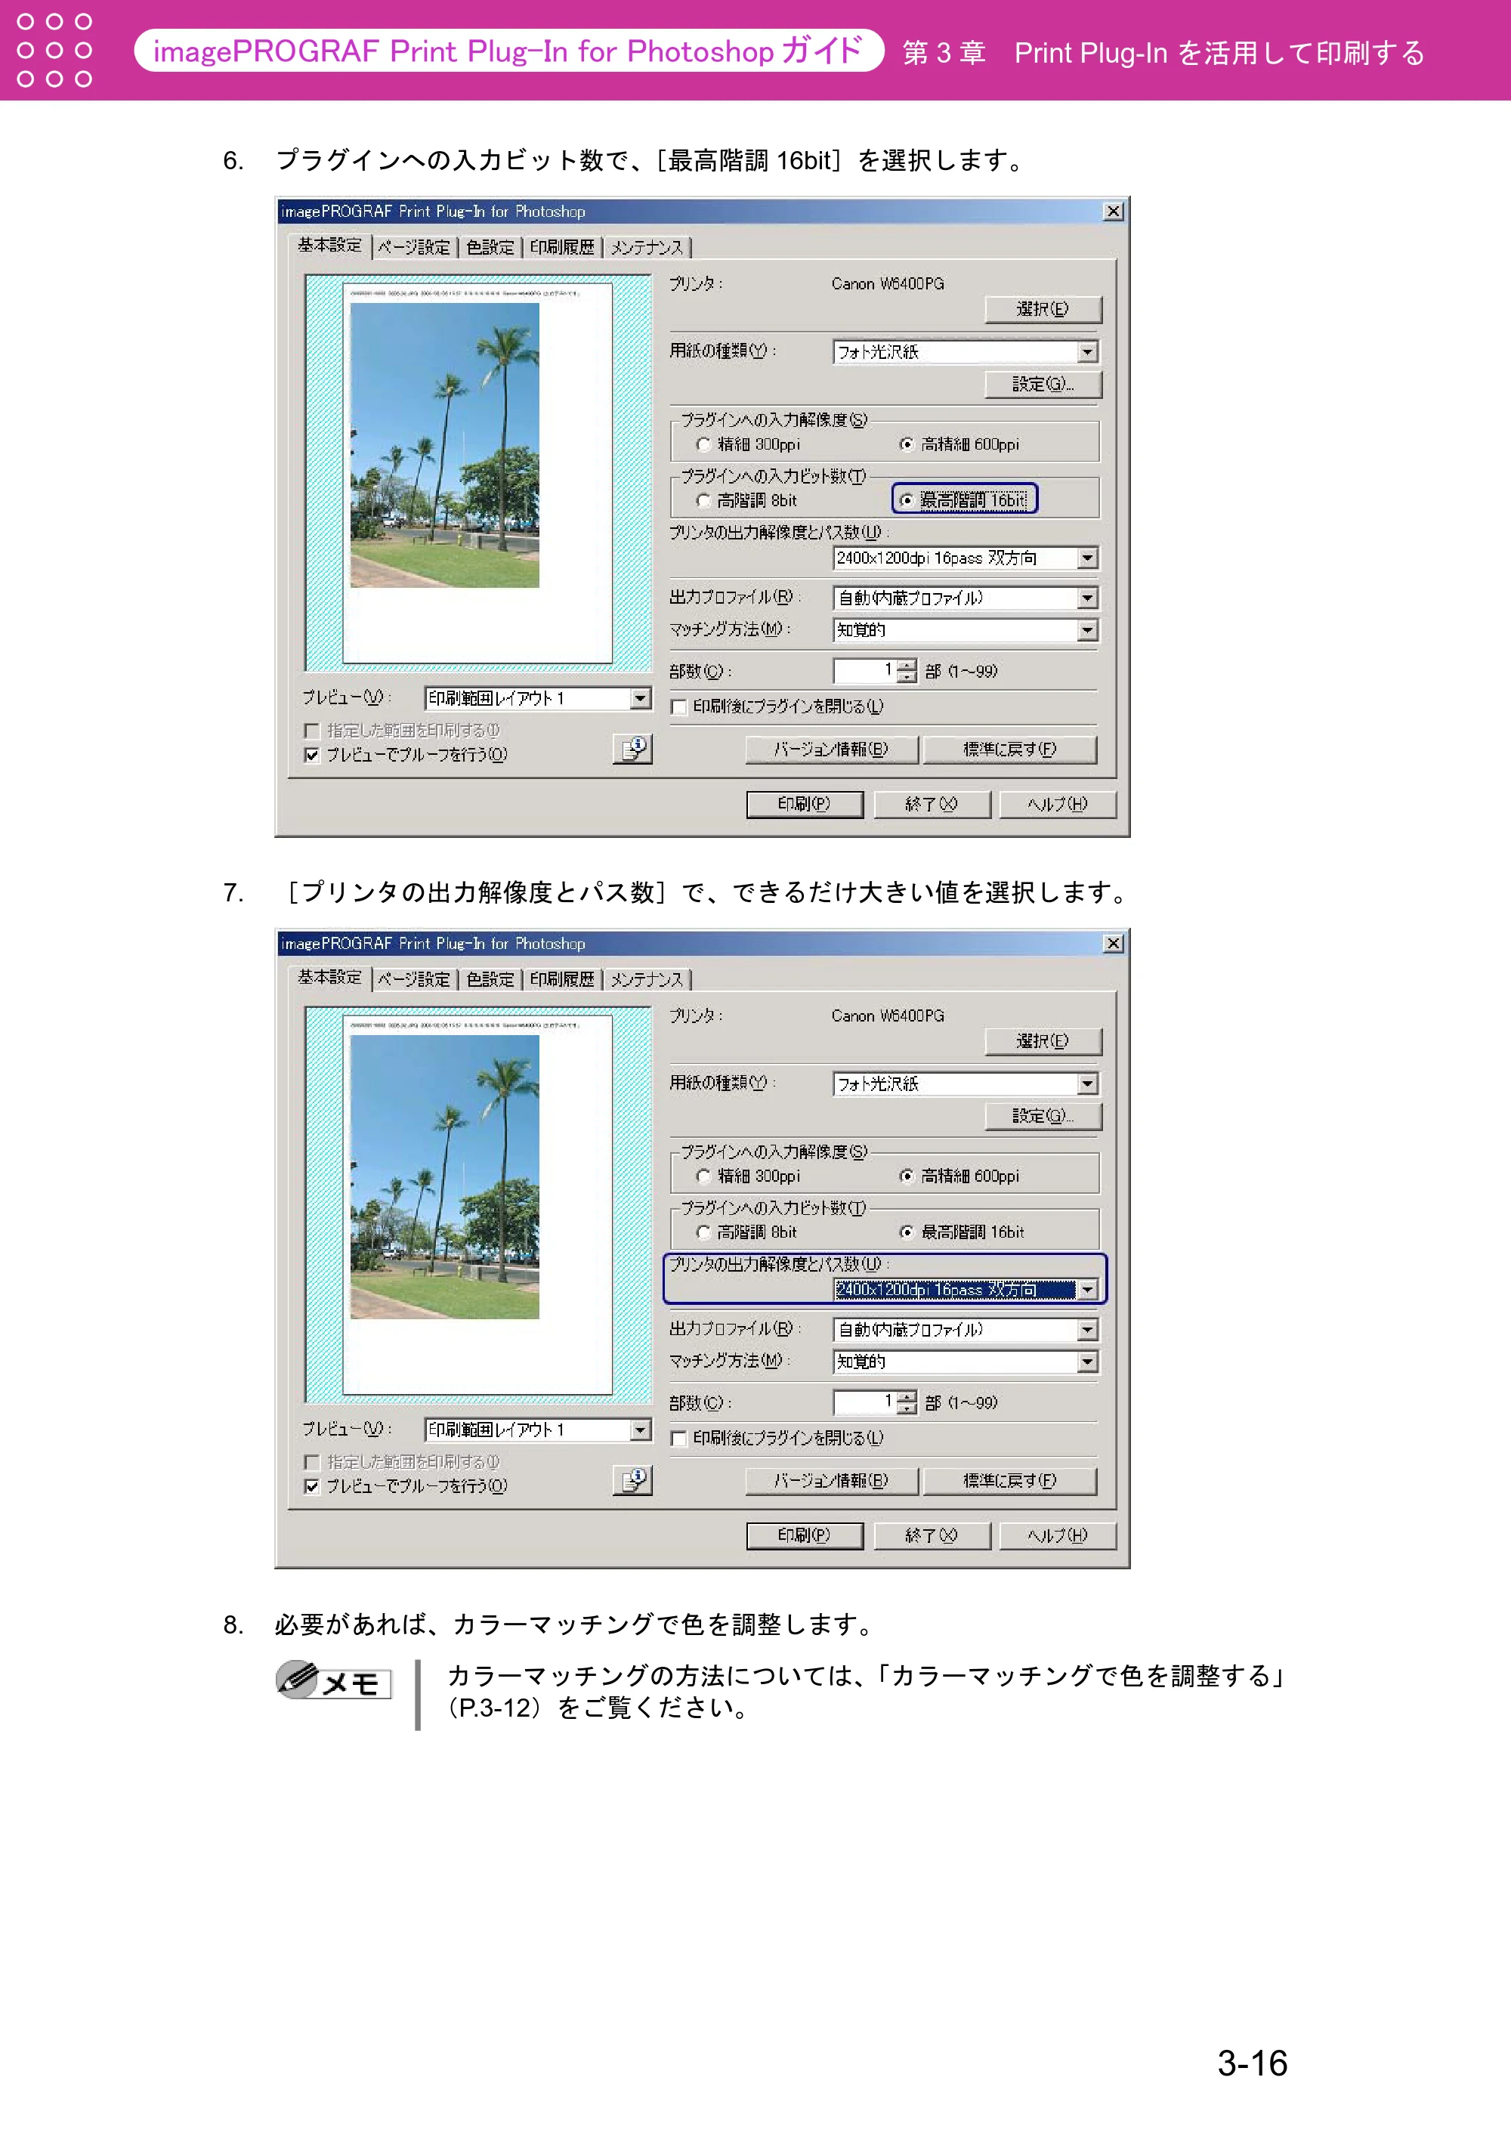Screen dimensions: 1511x2139
Task: Switch to メンテナンス tab in lower dialog
Action: 647,979
